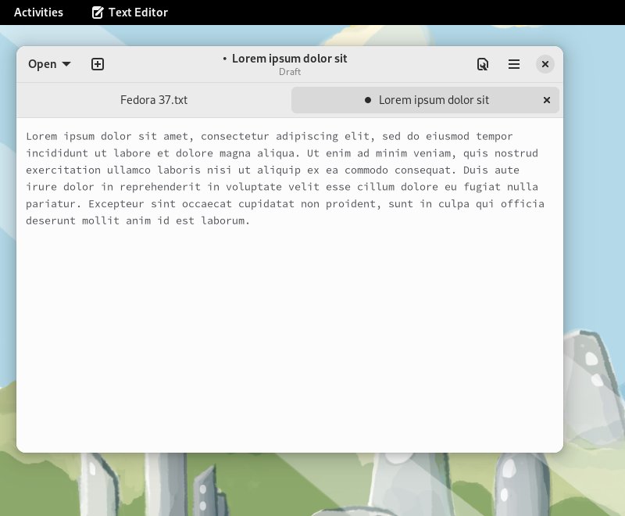Click the word 'consectetur' in the text
The width and height of the screenshot is (625, 516).
click(235, 136)
